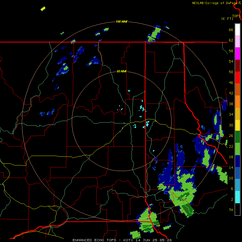242x242 pixels.
Task: Click the 10 value on the scale
Action: point(231,178)
